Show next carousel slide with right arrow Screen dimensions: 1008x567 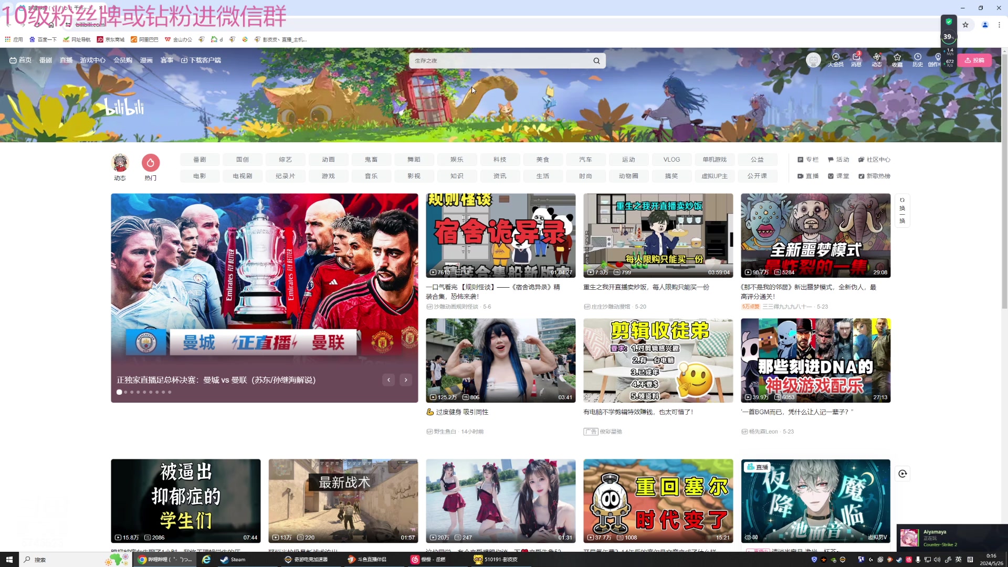(x=406, y=380)
